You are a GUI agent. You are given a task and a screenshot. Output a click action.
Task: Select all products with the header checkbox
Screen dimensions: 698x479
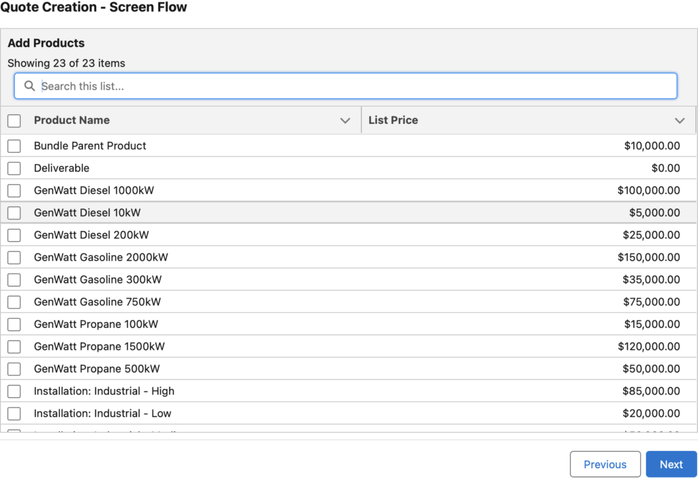[14, 120]
